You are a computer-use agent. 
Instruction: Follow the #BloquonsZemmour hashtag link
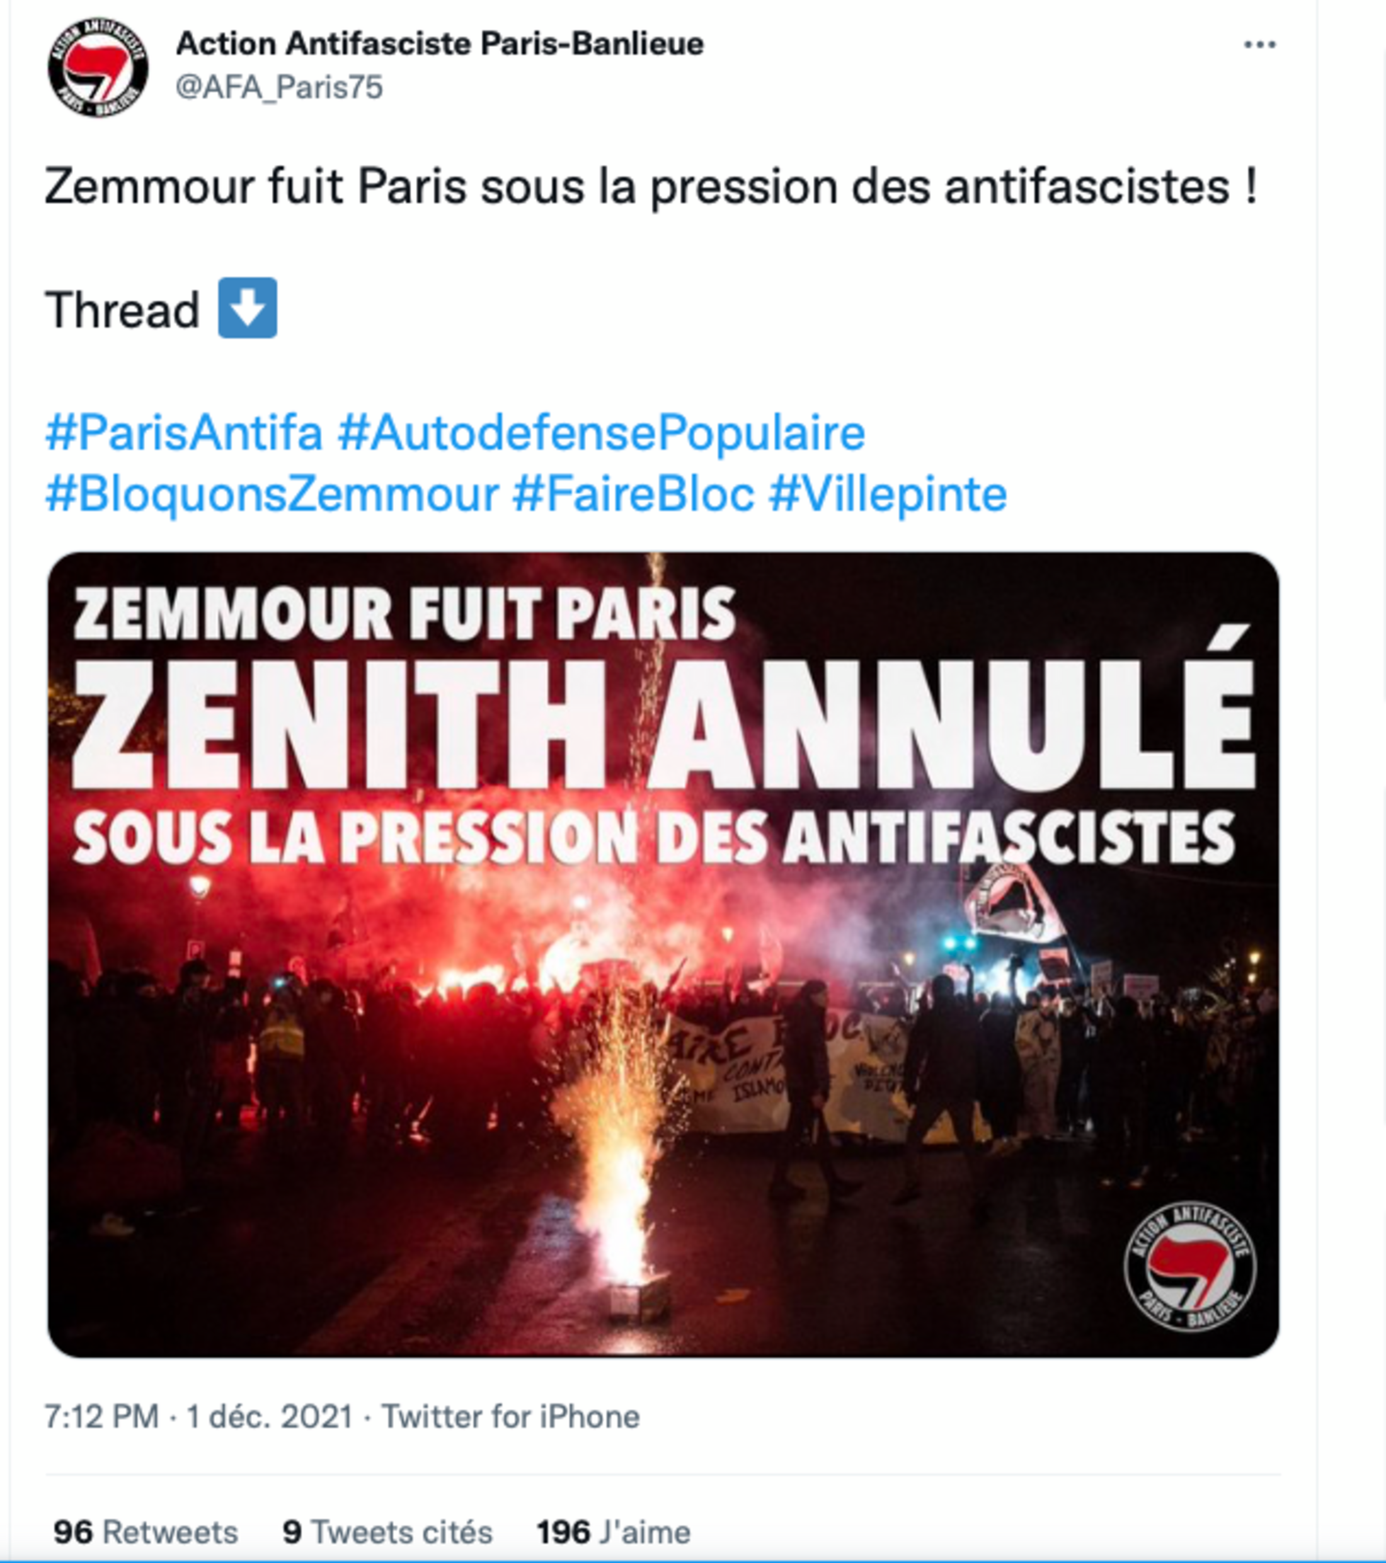272,494
